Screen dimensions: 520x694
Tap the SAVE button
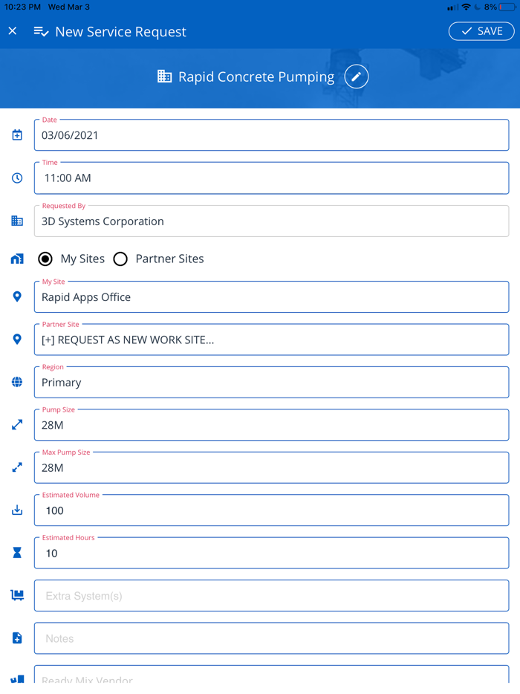481,31
